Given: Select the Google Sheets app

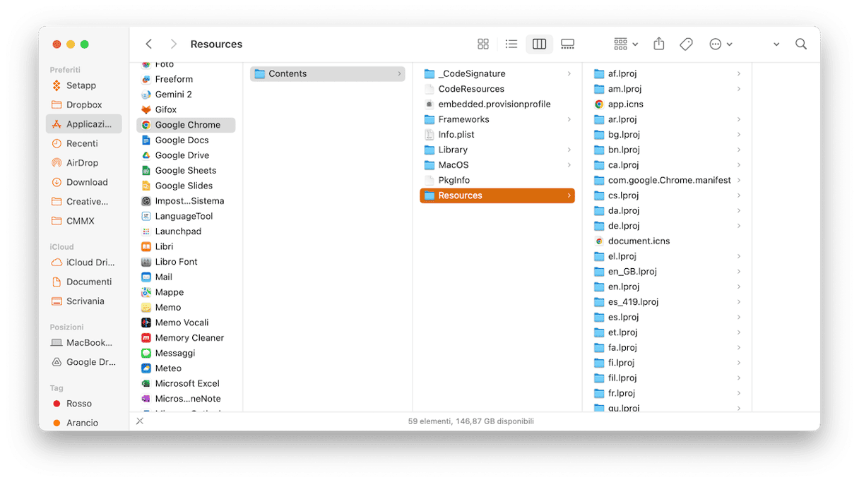Looking at the screenshot, I should point(186,170).
